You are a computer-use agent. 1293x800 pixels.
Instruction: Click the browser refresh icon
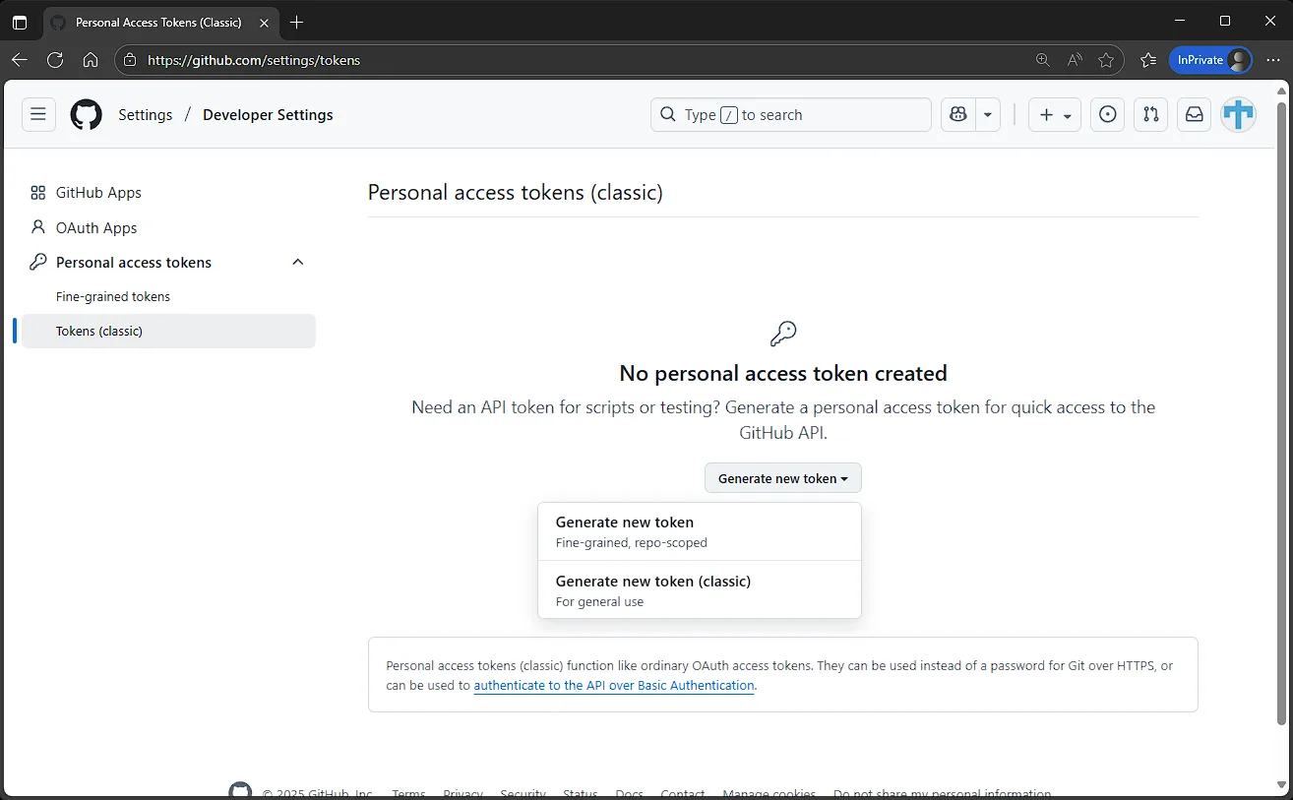[x=55, y=60]
